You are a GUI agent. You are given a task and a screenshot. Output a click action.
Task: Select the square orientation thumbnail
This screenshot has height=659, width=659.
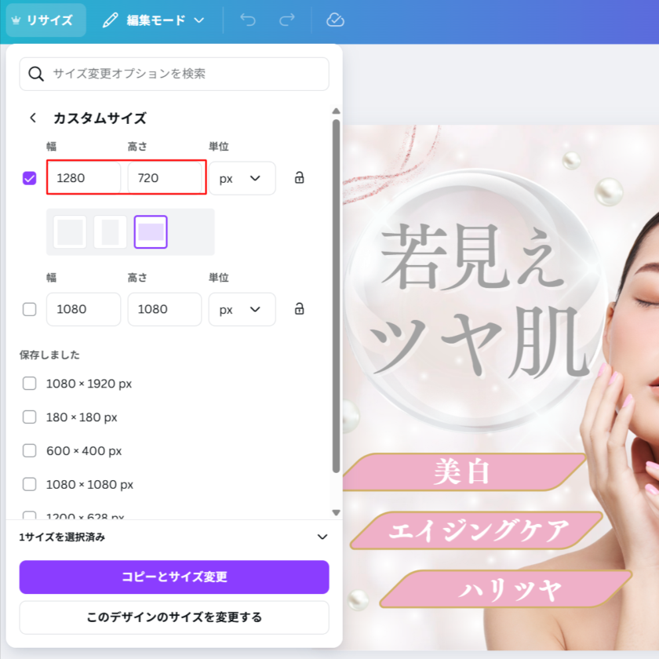[x=70, y=232]
